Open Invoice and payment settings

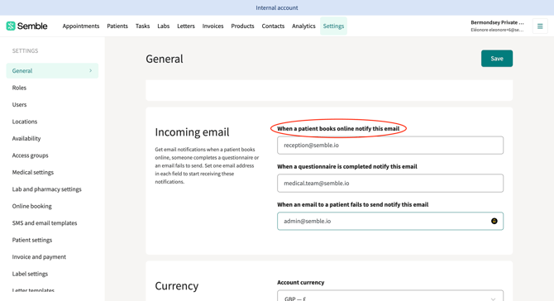39,257
